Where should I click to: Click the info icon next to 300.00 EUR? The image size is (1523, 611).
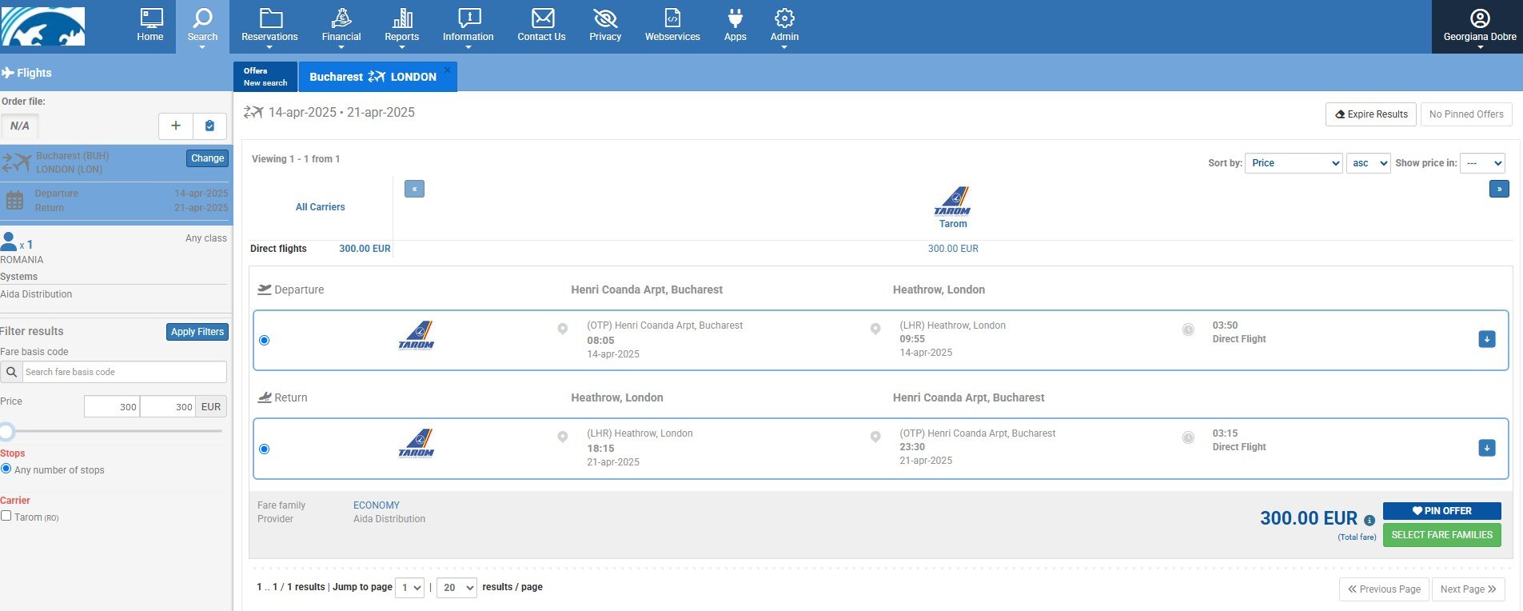(1370, 520)
